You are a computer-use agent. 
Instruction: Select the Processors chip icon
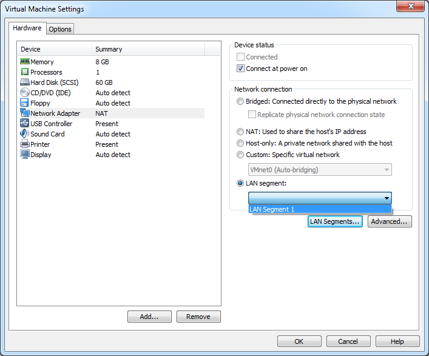tap(25, 72)
